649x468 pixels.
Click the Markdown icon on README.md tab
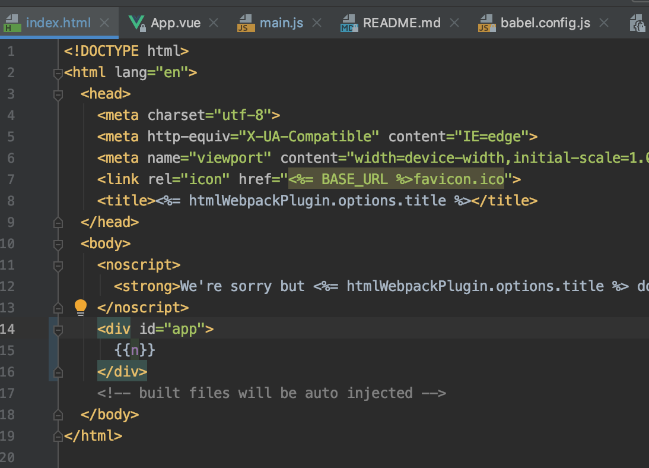[x=349, y=23]
